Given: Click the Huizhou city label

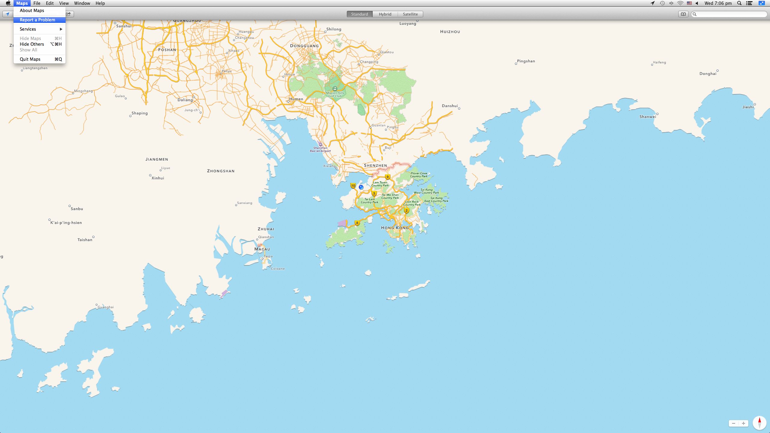Looking at the screenshot, I should point(450,32).
